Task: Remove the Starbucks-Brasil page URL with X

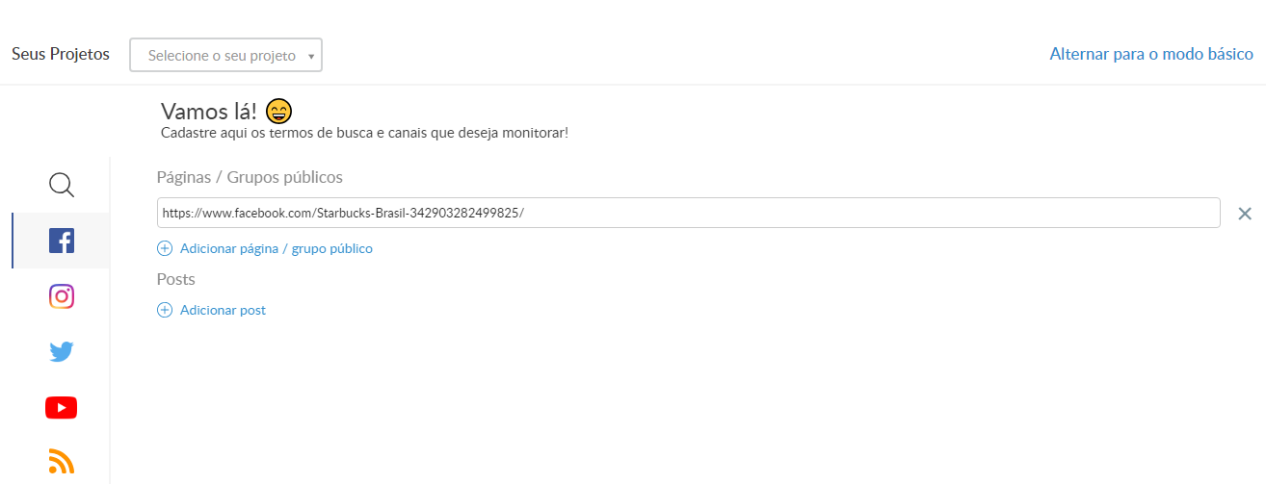Action: (x=1244, y=214)
